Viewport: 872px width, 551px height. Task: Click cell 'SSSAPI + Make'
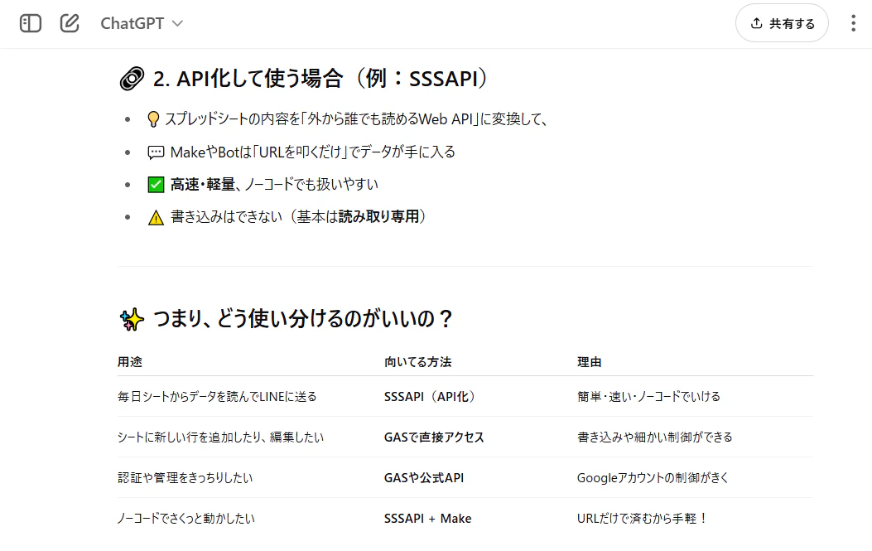coord(427,518)
